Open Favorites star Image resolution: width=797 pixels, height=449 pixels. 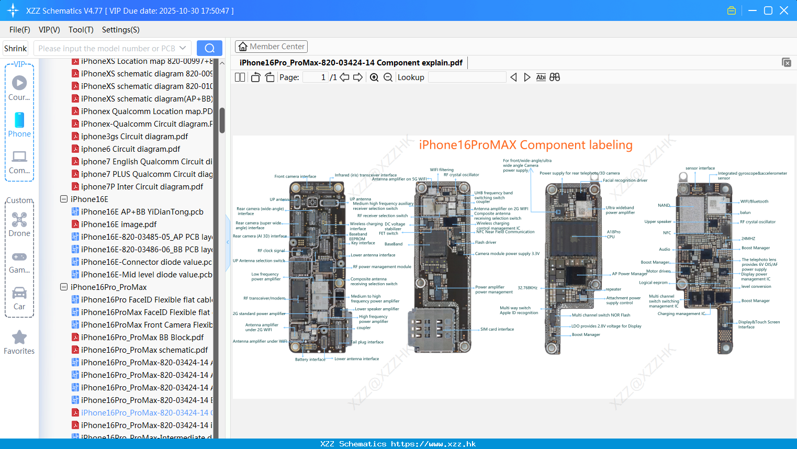click(19, 343)
